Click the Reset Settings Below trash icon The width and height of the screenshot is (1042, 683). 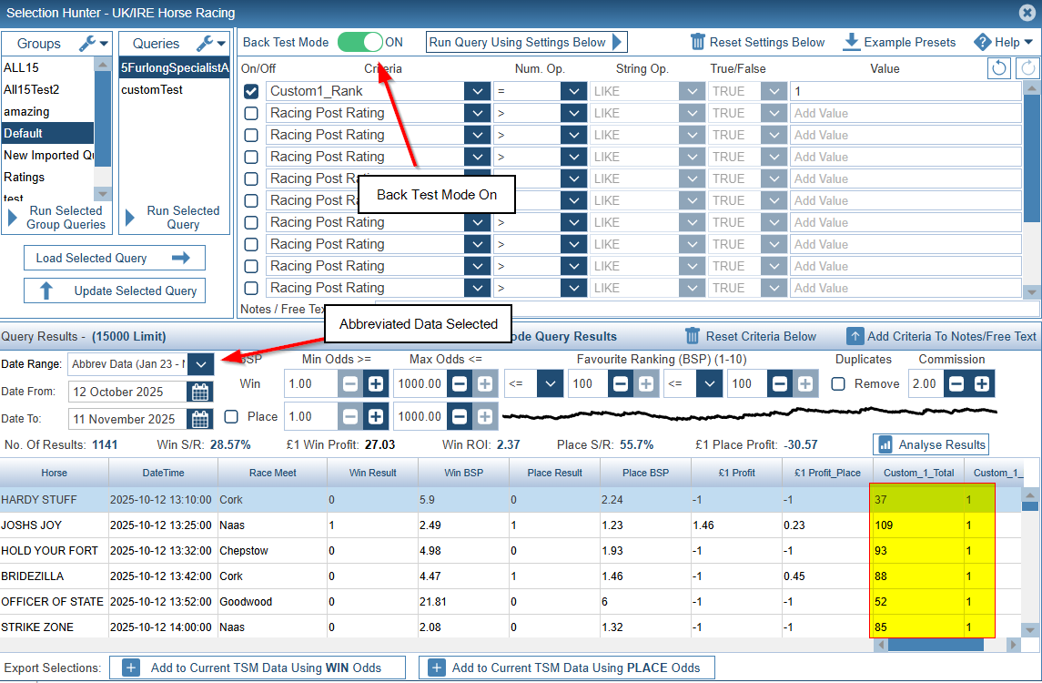click(698, 42)
